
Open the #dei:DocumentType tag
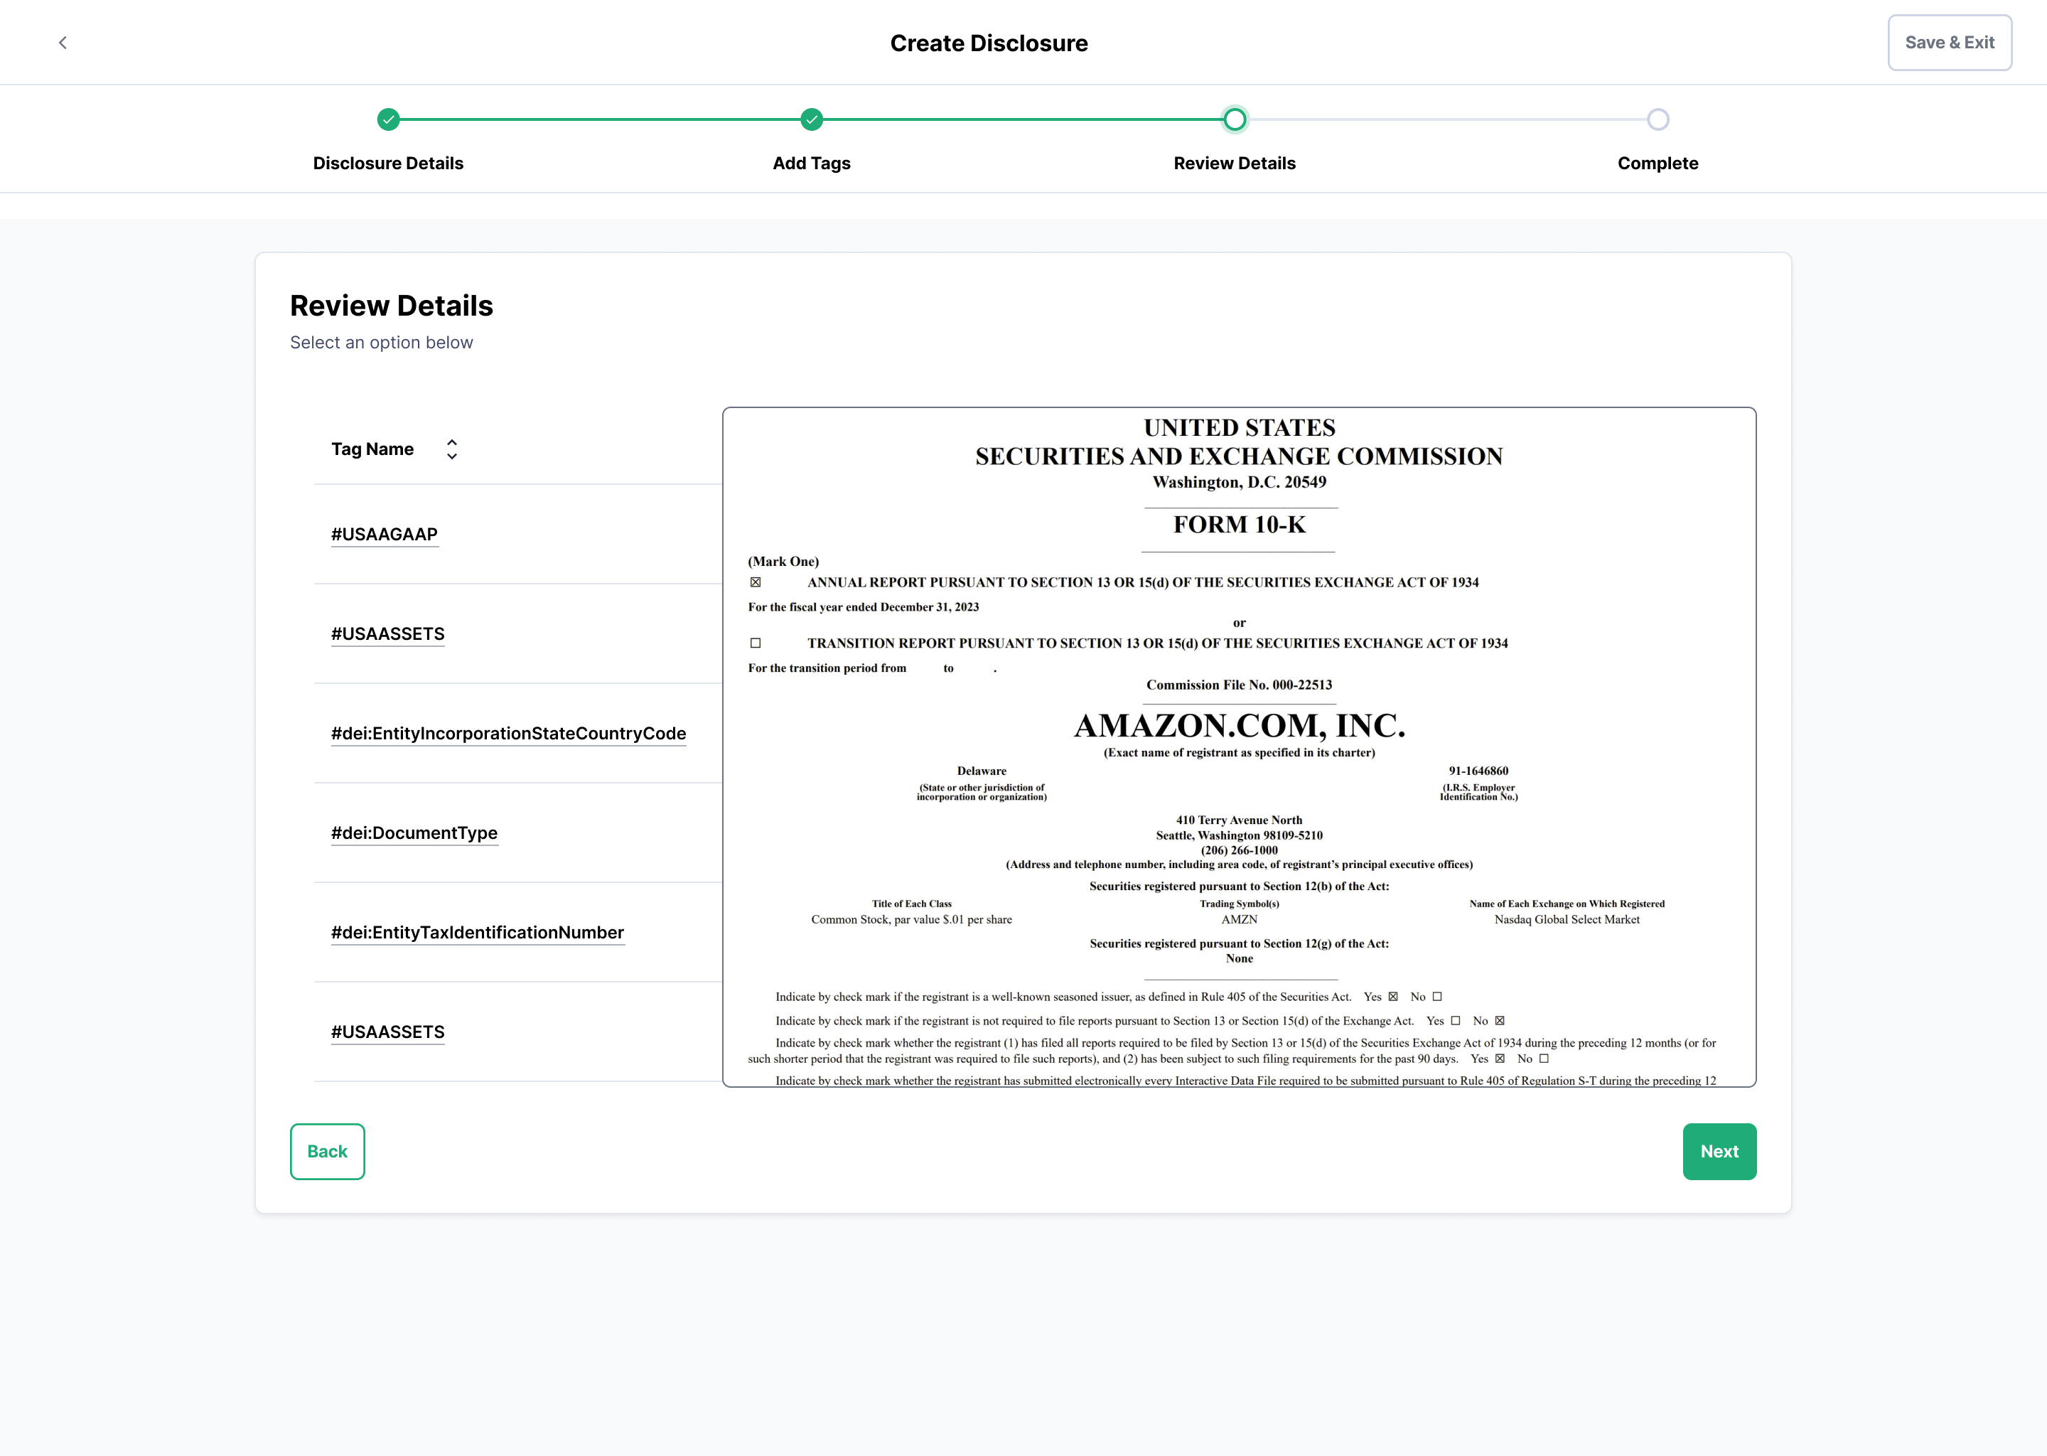(414, 833)
